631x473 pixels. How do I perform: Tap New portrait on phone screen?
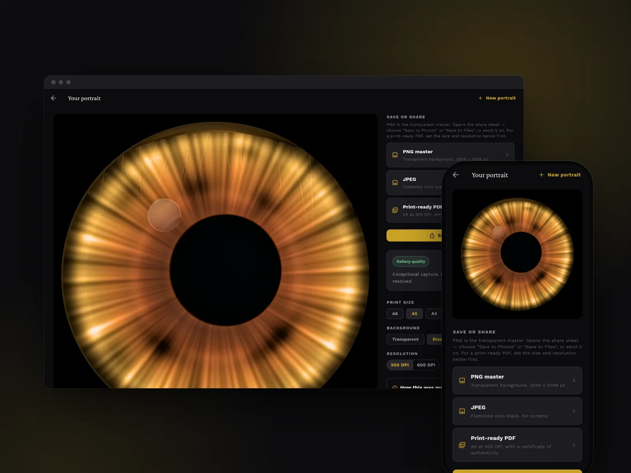point(560,175)
